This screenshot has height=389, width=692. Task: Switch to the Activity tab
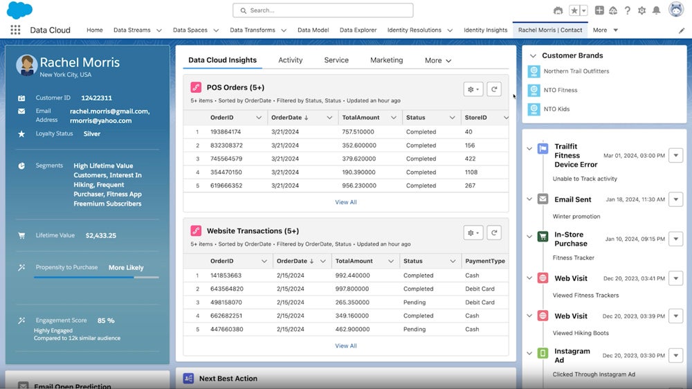point(291,60)
